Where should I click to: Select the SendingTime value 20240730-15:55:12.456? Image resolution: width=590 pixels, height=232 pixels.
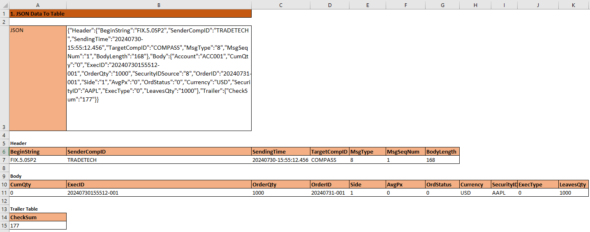click(x=280, y=160)
